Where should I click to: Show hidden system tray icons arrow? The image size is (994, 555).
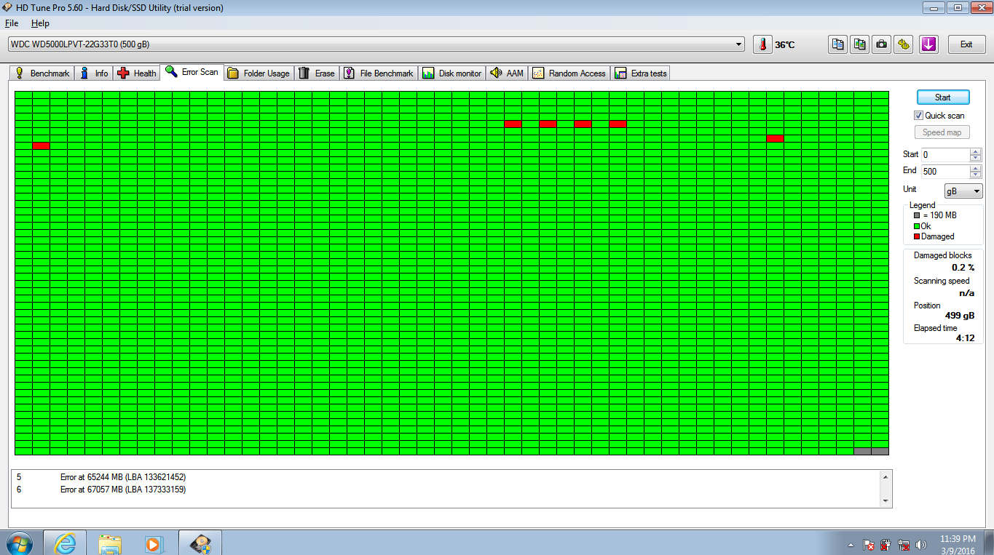851,545
